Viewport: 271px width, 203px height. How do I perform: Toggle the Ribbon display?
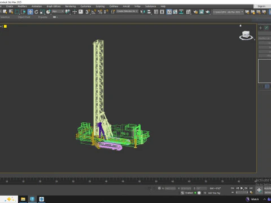(x=169, y=12)
